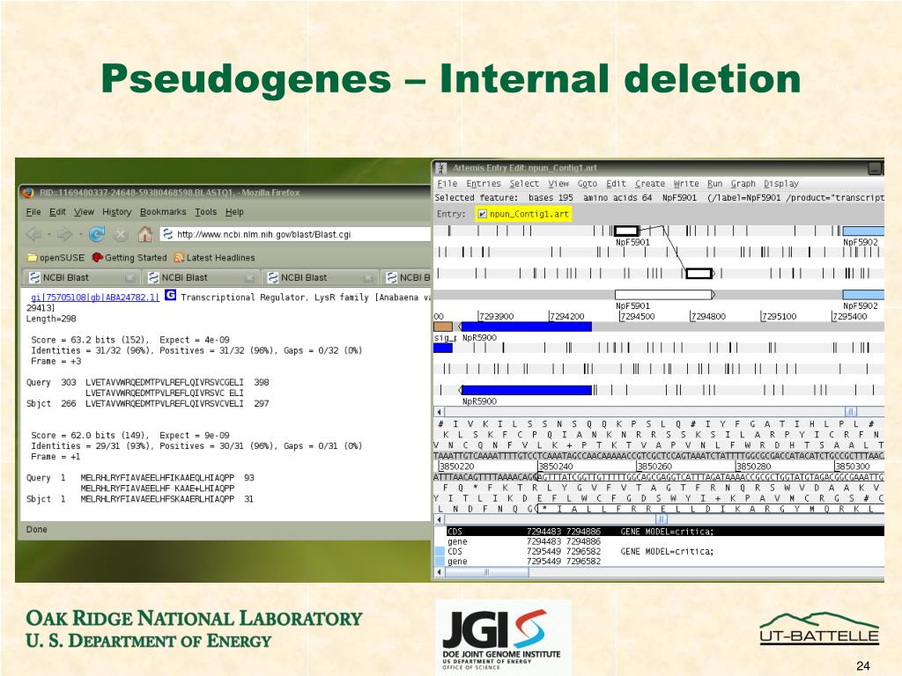Click the Firefox URL address field
This screenshot has width=902, height=676.
point(295,234)
